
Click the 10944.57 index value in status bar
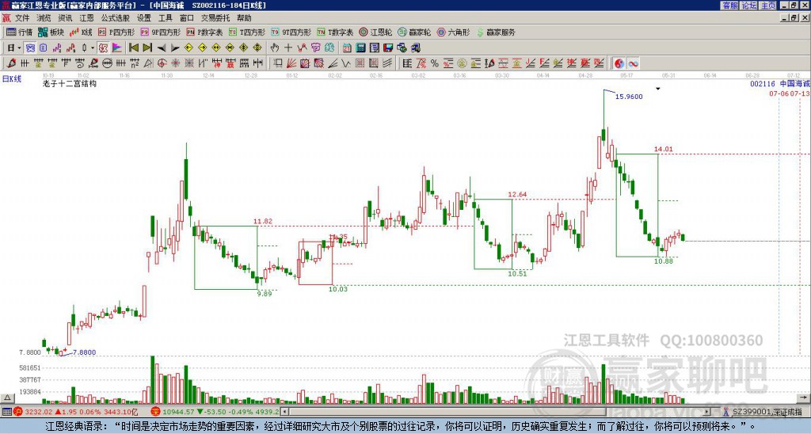178,412
